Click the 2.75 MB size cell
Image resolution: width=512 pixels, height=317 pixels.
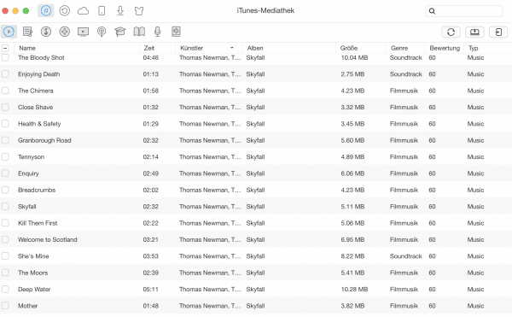[x=352, y=74]
